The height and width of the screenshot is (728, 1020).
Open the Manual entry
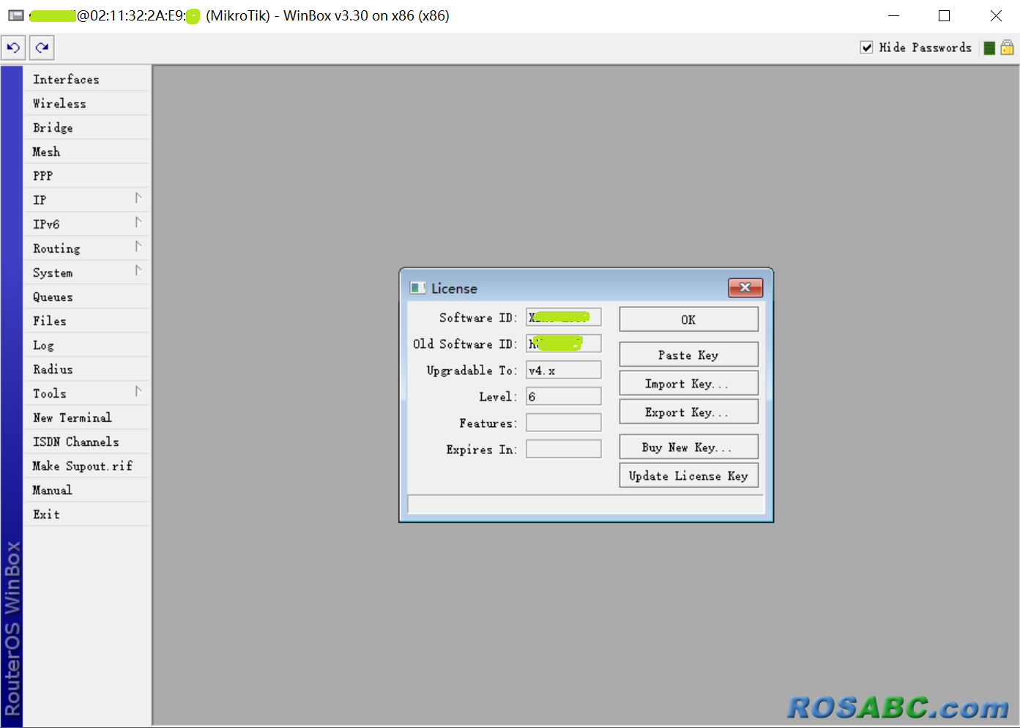coord(86,490)
